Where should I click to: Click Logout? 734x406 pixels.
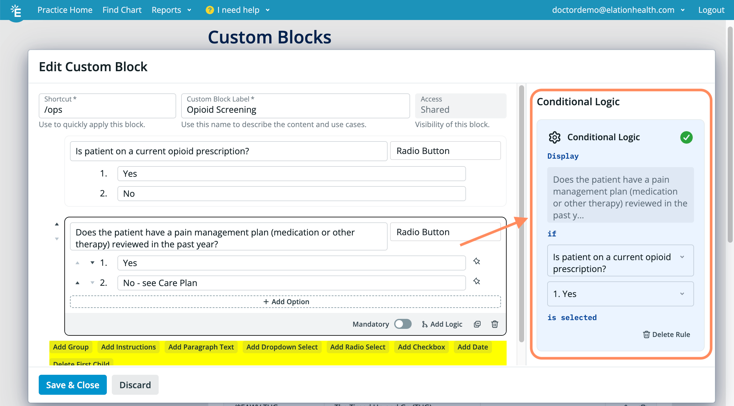(711, 10)
